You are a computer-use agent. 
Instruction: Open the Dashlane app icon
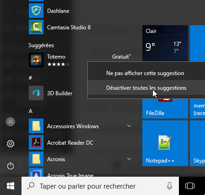[36, 11]
